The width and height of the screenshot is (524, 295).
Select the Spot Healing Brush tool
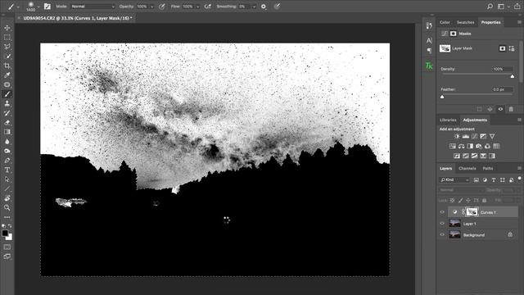(7, 84)
